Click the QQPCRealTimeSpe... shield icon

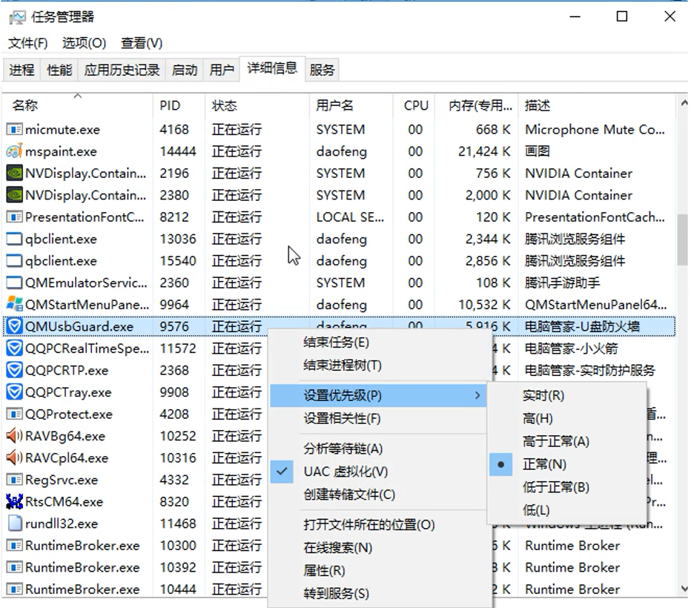click(x=14, y=348)
